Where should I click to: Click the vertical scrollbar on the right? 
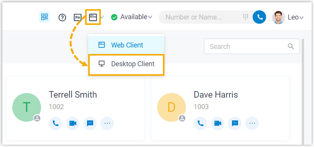point(303,91)
